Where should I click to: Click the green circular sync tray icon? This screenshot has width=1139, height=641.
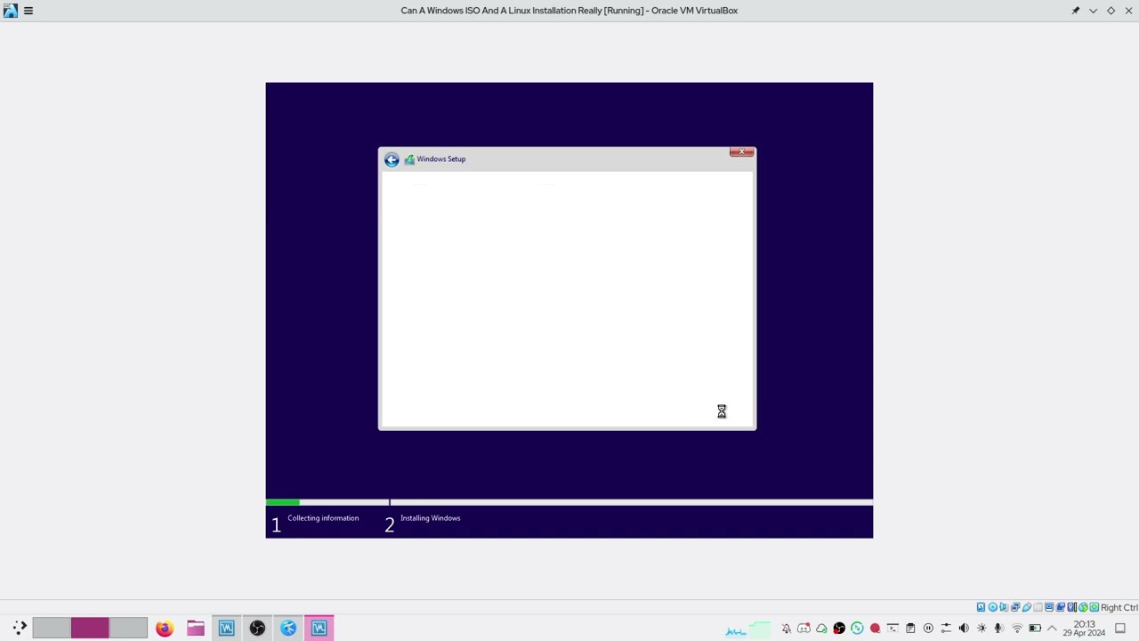click(857, 629)
